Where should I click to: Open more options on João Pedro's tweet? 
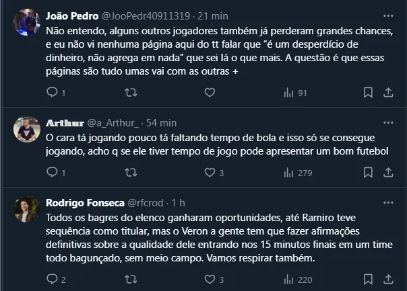[x=387, y=15]
